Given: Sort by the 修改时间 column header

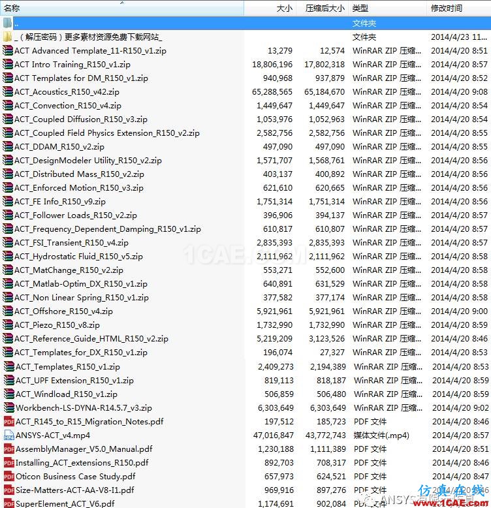Looking at the screenshot, I should pyautogui.click(x=458, y=8).
